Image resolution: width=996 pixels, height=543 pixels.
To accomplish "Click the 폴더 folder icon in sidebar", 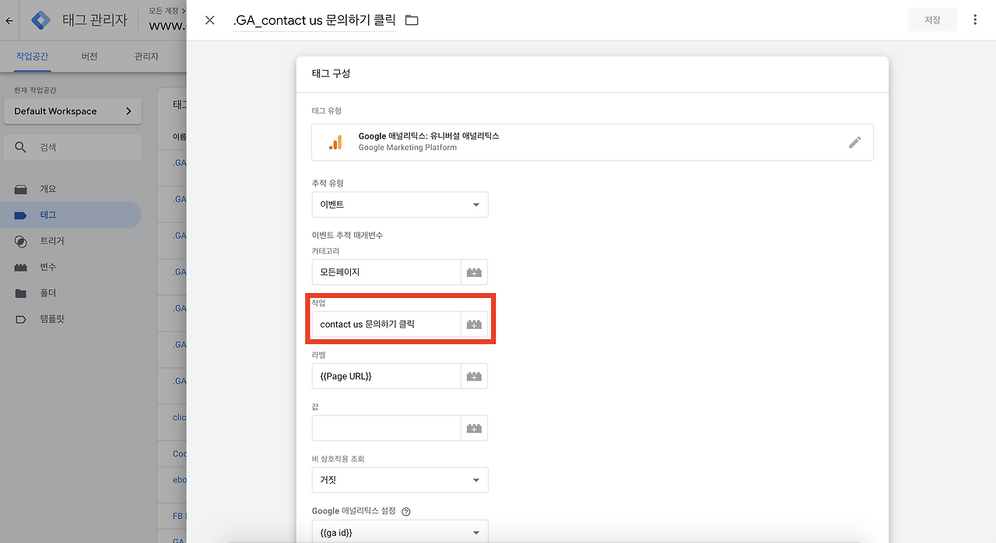I will click(21, 293).
